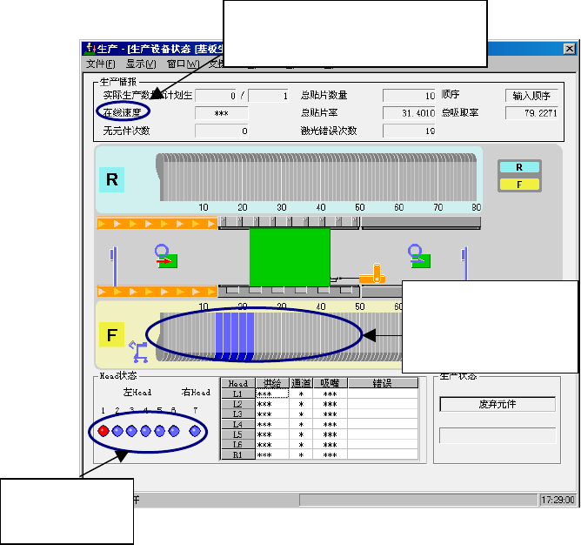Click the 错误 column header

[383, 383]
